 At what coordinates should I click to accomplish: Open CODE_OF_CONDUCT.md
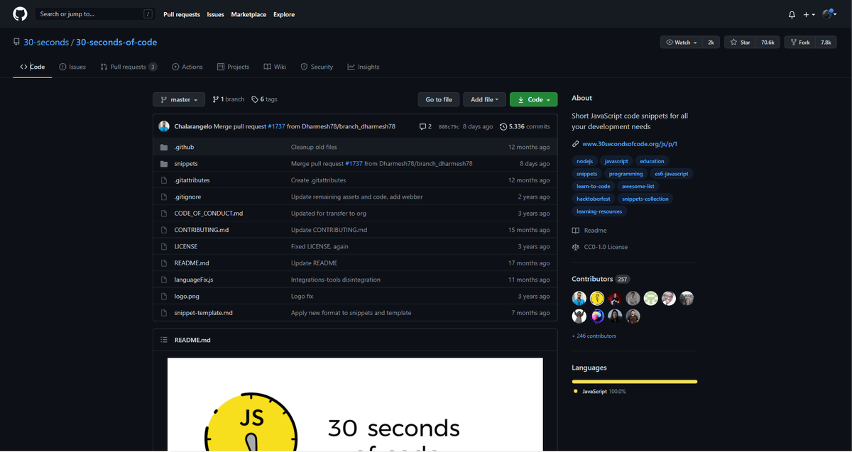point(209,213)
